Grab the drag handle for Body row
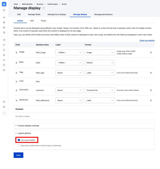 [x=17, y=63]
